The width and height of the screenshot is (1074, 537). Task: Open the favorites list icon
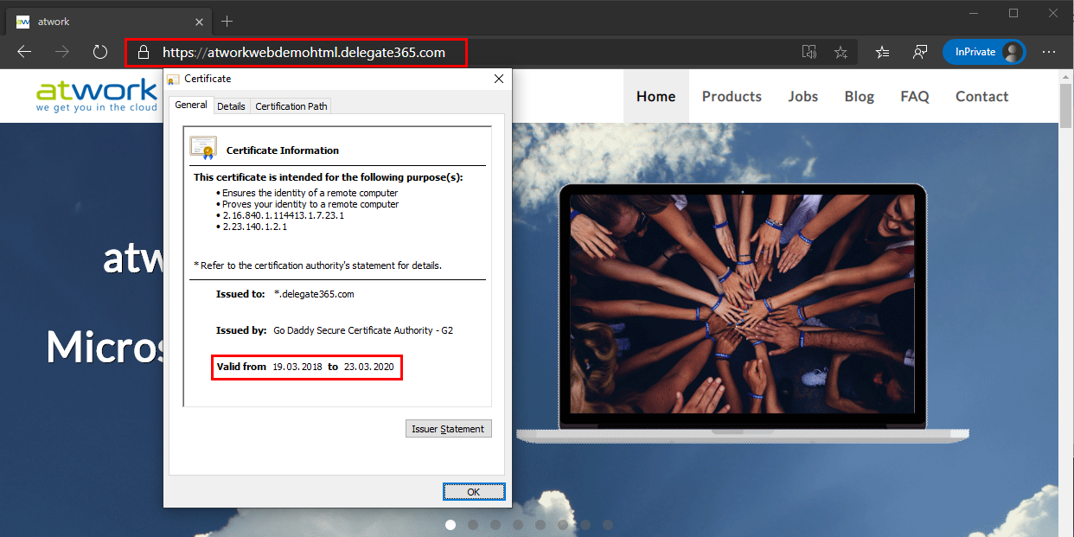882,52
